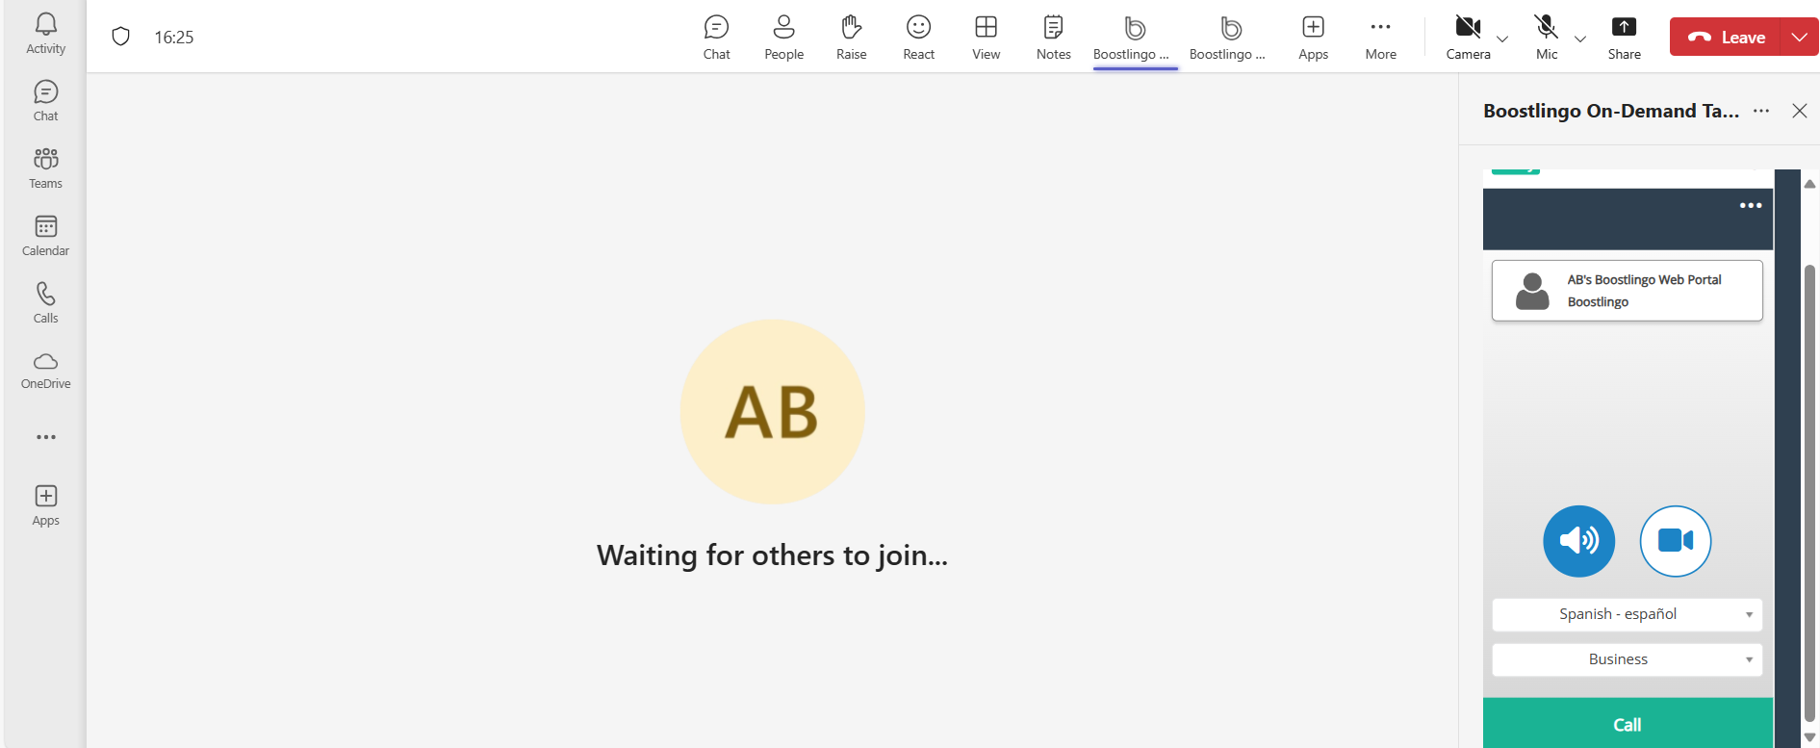Select the video call mode button
The width and height of the screenshot is (1820, 748).
click(x=1675, y=541)
